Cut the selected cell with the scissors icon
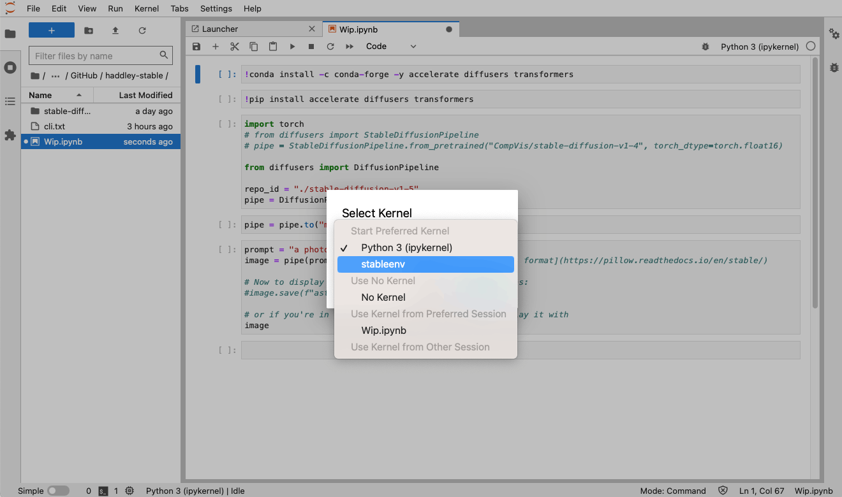The image size is (842, 497). (x=235, y=47)
